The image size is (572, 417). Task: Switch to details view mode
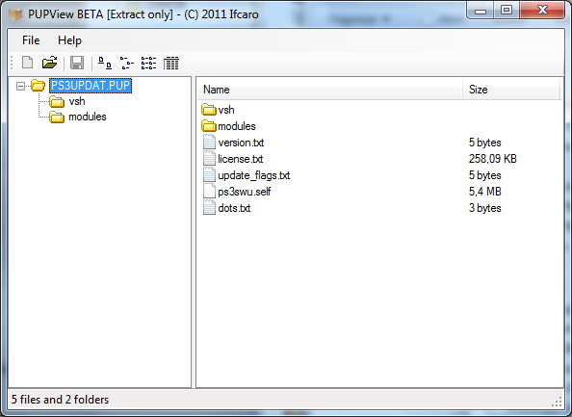pos(170,63)
